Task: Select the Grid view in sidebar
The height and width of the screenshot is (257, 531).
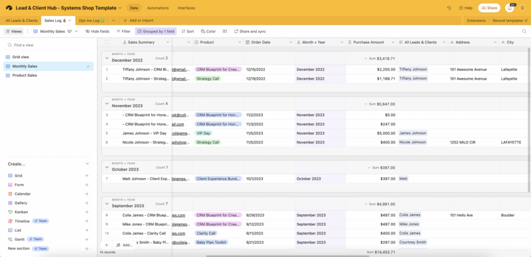Action: click(48, 57)
